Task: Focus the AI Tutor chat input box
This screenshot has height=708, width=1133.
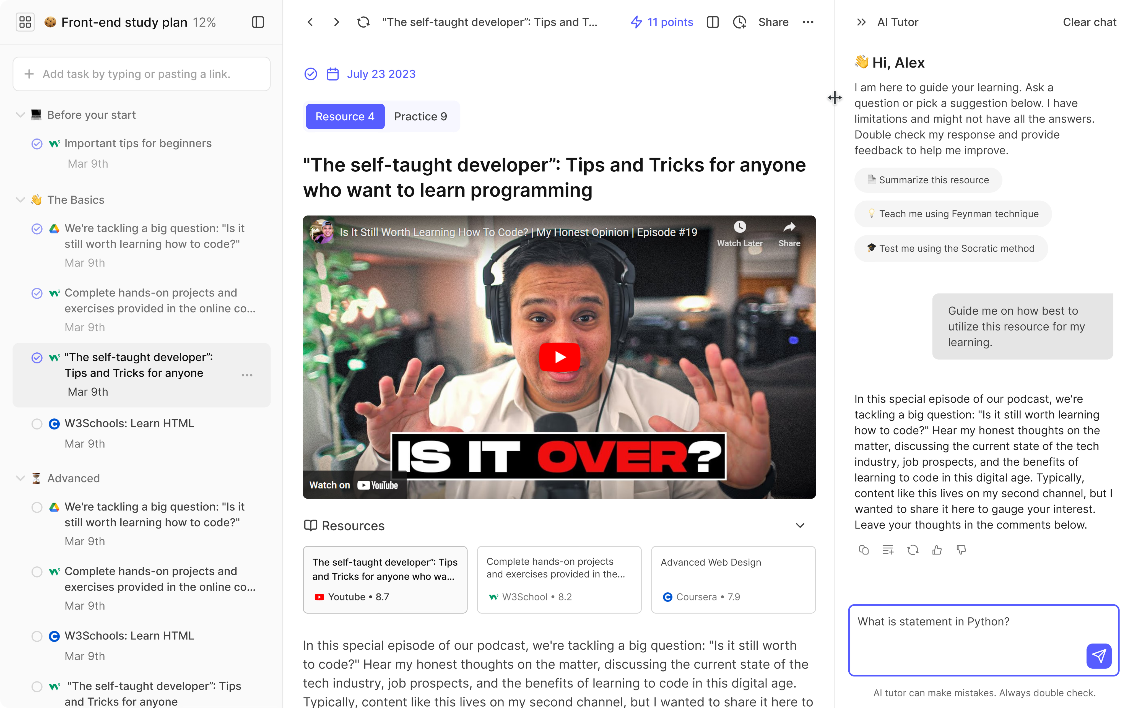Action: pos(983,640)
